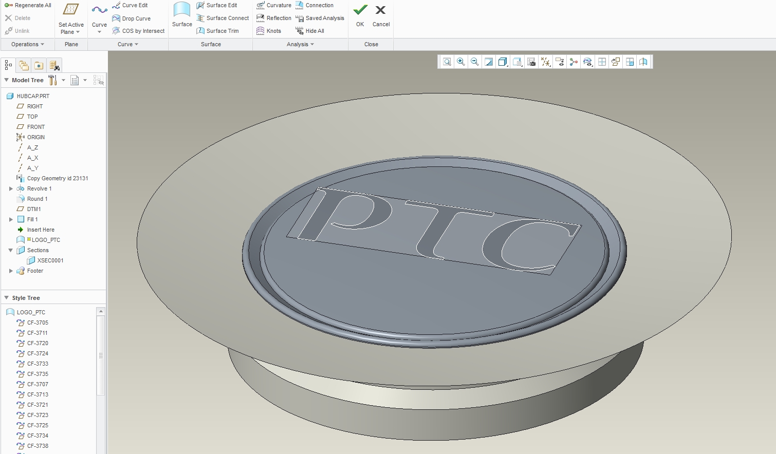Click the Zoom Out magnifier icon
Viewport: 776px width, 454px height.
click(475, 62)
